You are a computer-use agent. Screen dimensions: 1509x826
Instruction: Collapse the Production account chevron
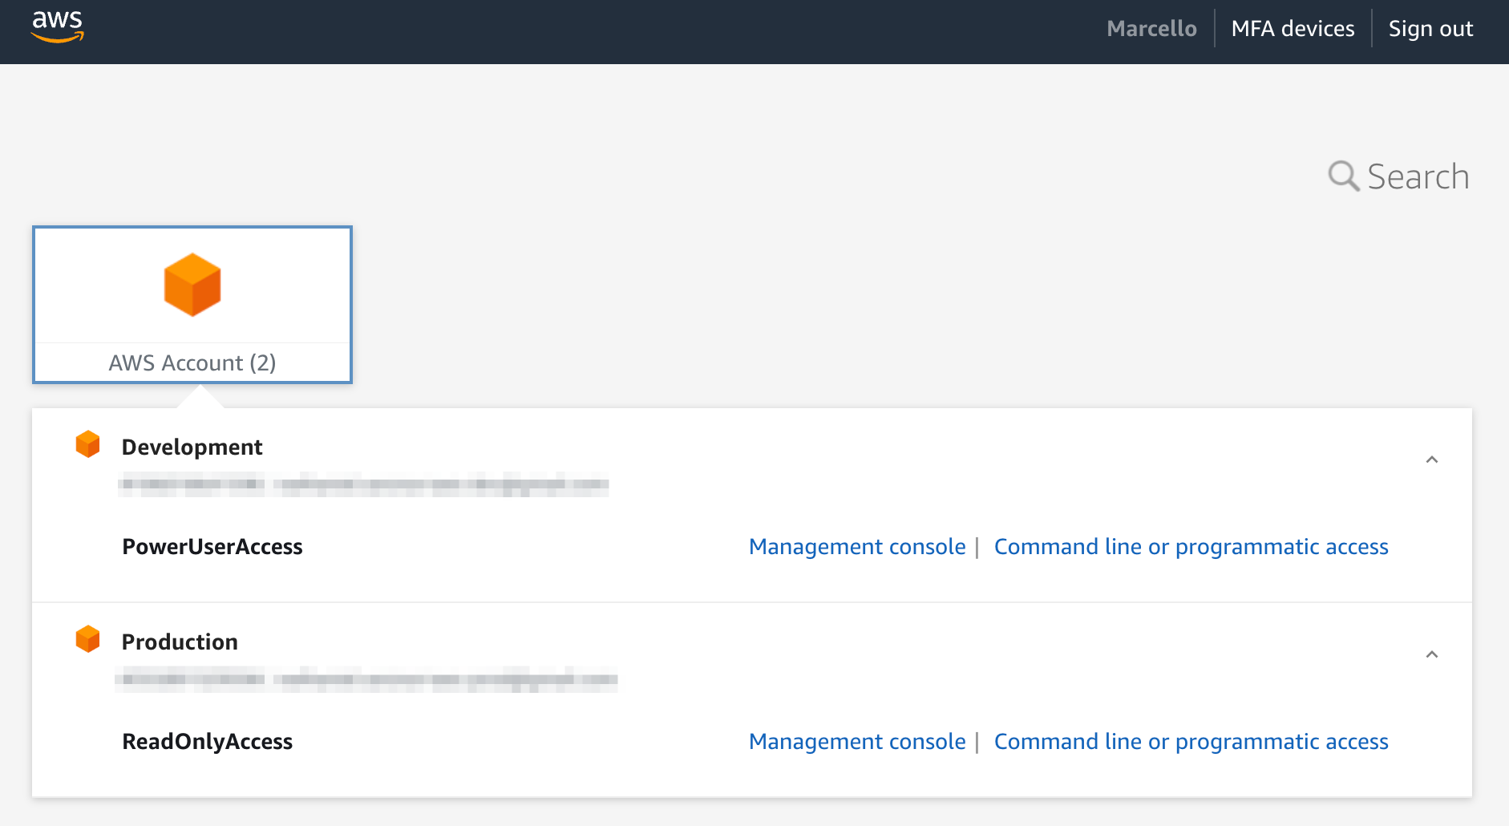click(1432, 654)
